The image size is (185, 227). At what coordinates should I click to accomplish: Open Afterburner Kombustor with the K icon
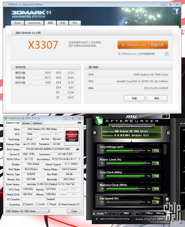95,133
